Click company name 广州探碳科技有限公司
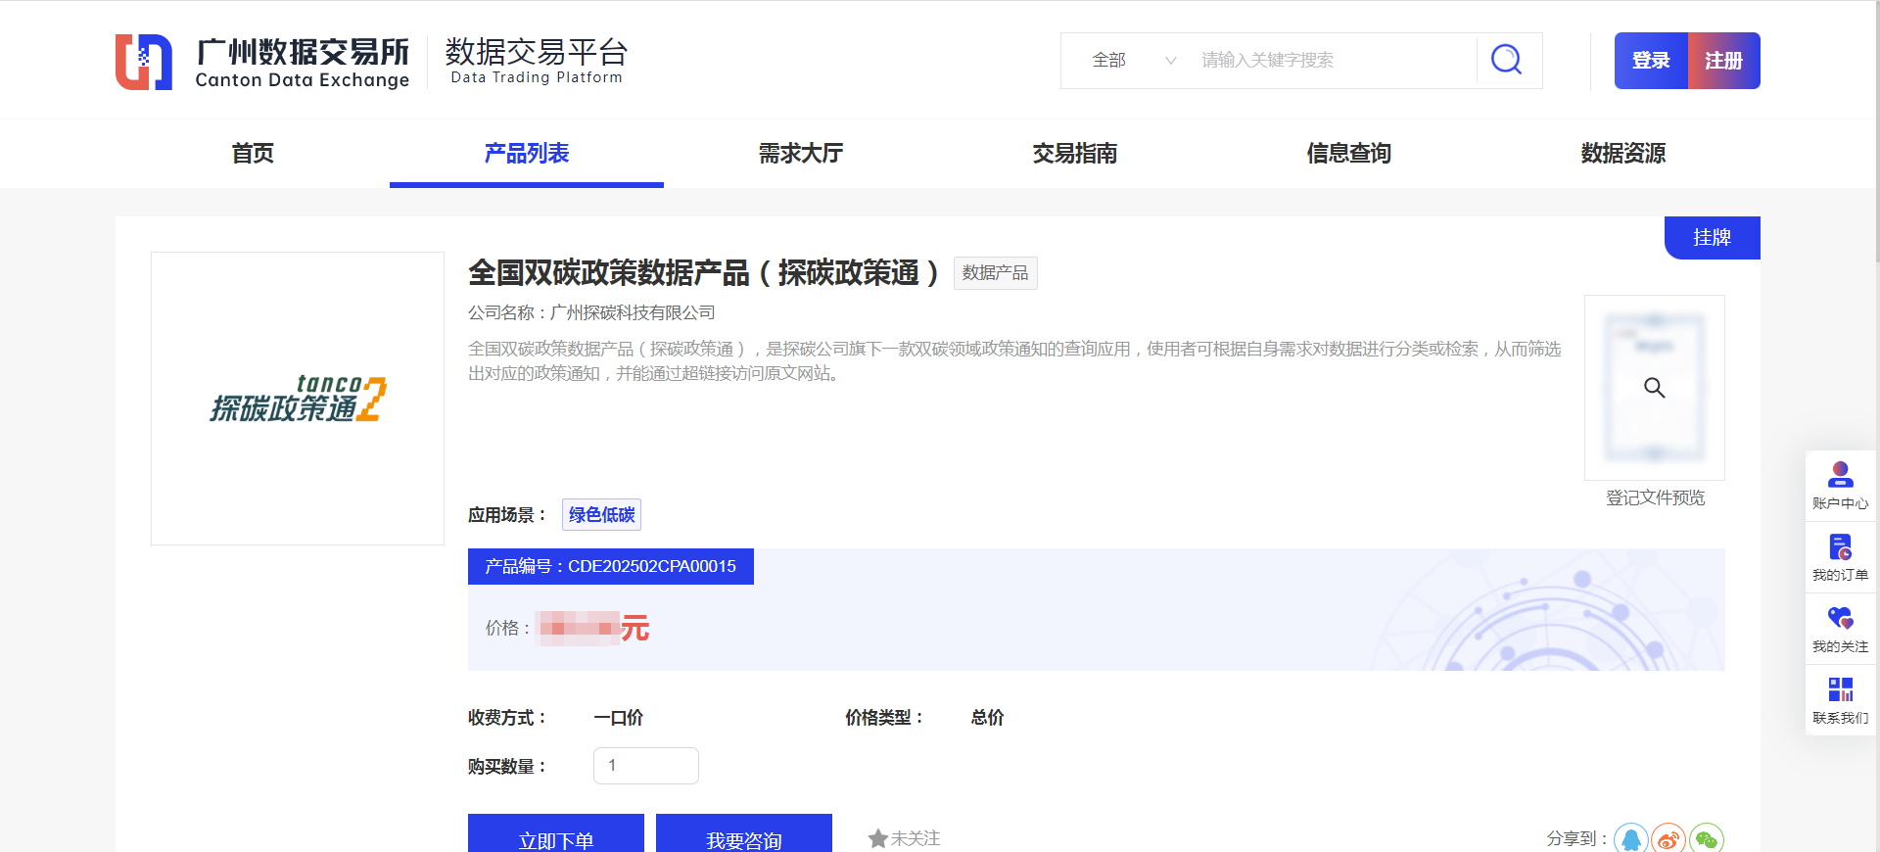This screenshot has width=1880, height=852. 633,312
